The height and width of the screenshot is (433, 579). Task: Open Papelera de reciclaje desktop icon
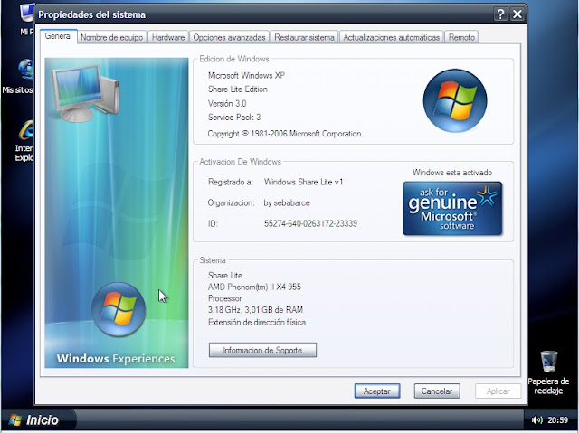548,372
